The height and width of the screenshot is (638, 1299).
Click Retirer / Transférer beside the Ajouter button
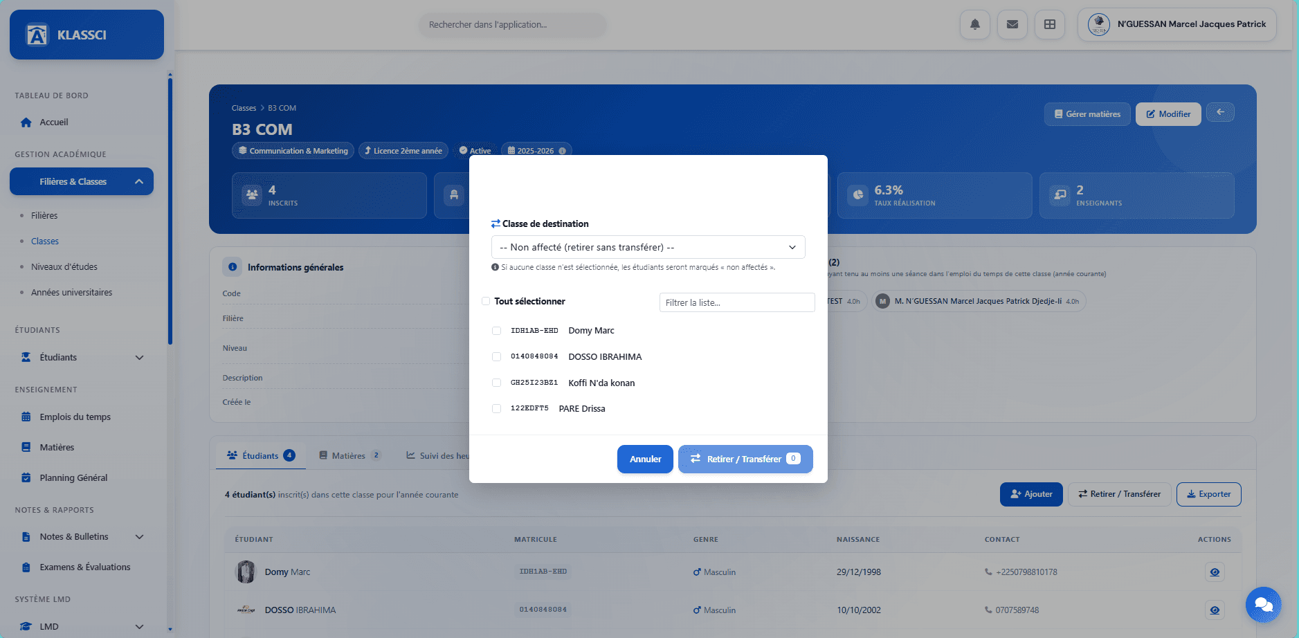coord(1119,494)
